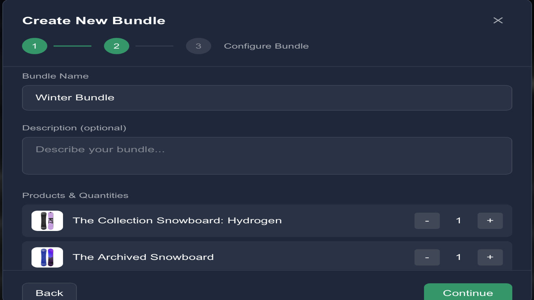Viewport: 534px width, 300px height.
Task: Decrease quantity of The Archived Snowboard
Action: tap(427, 257)
